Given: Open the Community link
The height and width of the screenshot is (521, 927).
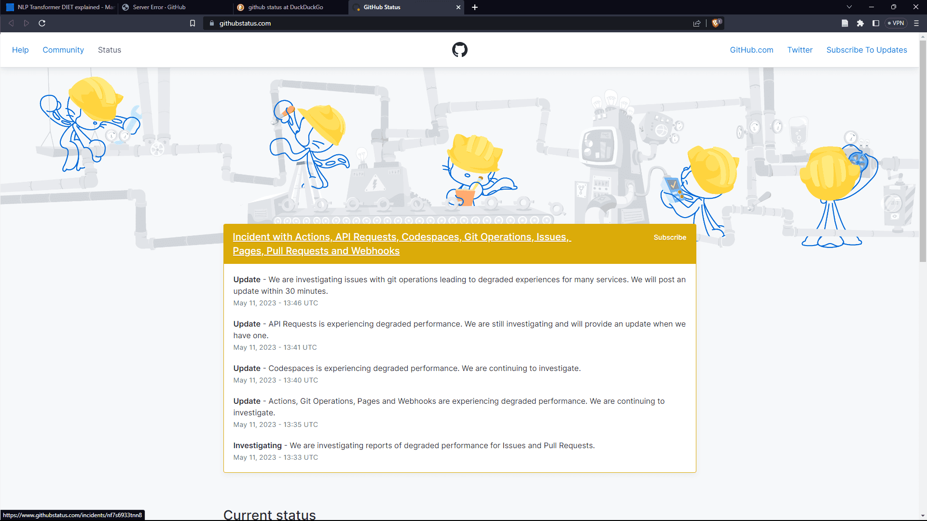Looking at the screenshot, I should [63, 50].
